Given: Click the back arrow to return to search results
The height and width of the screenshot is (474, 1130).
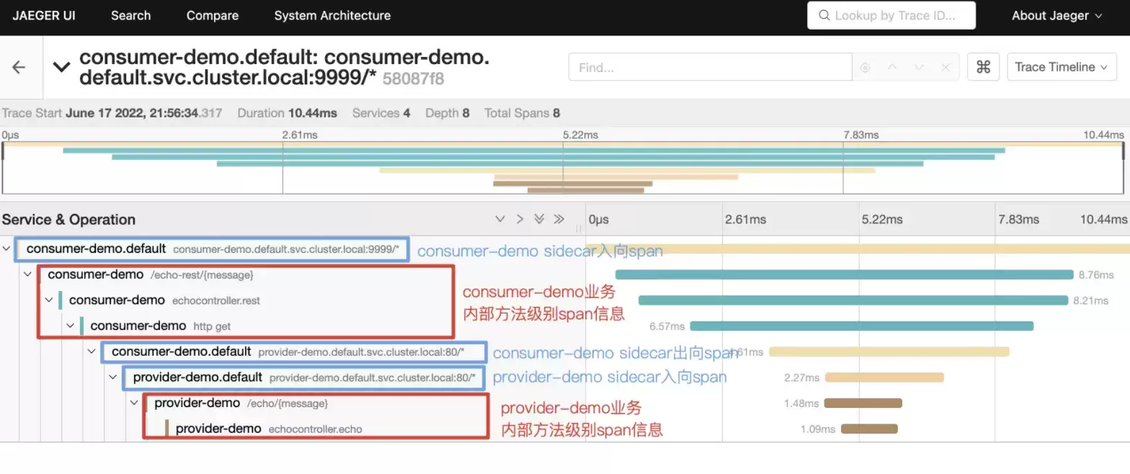Looking at the screenshot, I should (19, 67).
